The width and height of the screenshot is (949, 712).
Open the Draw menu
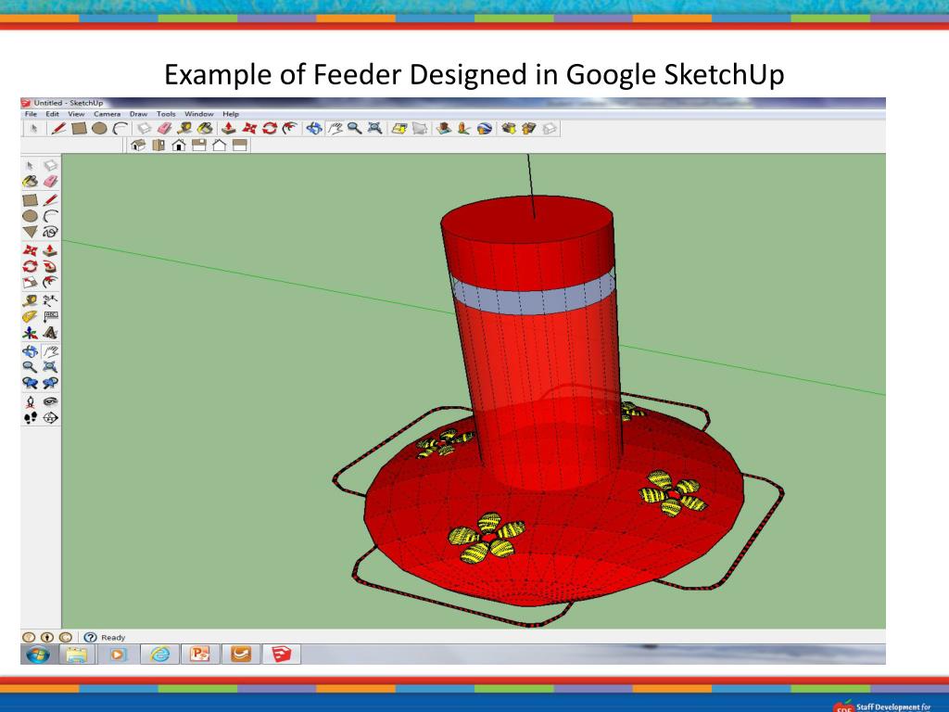click(x=139, y=114)
